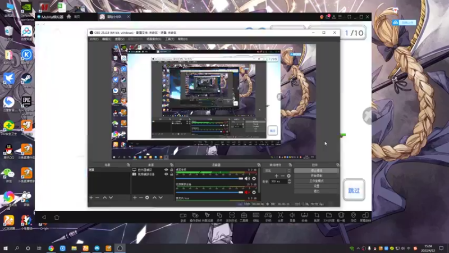Image resolution: width=449 pixels, height=253 pixels.
Task: Click the 退出 exit button in OBS Controls
Action: tap(317, 191)
